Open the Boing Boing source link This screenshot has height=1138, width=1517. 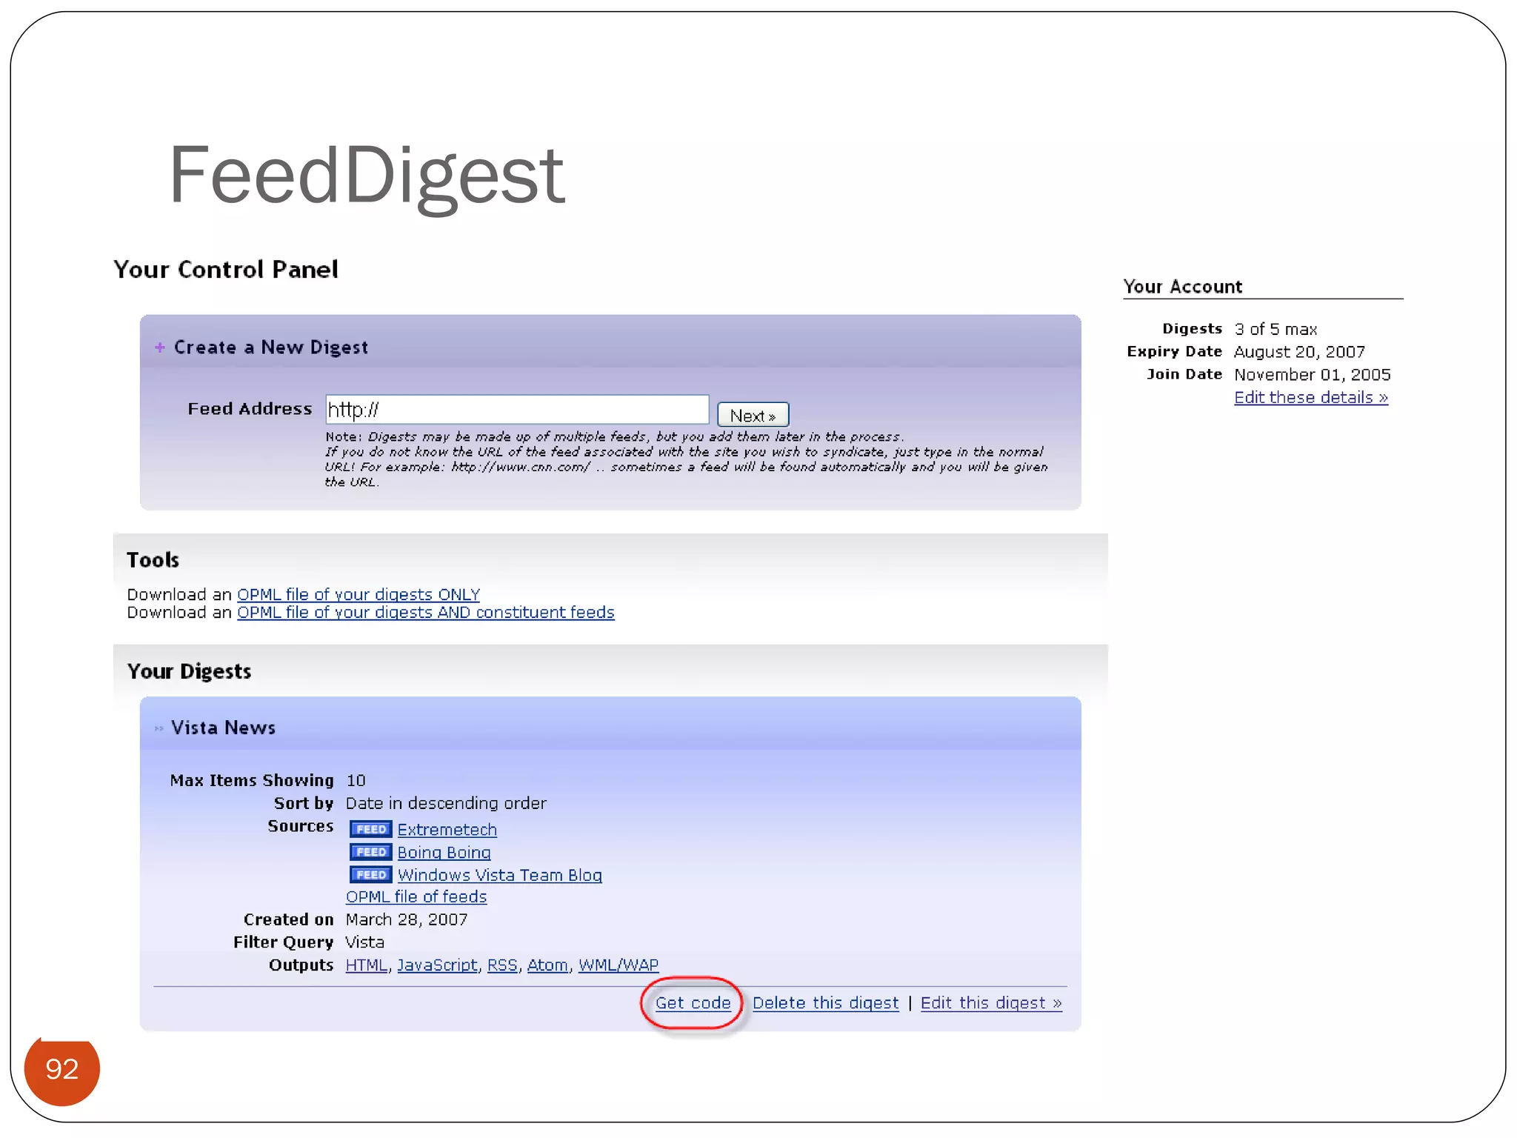click(x=444, y=853)
